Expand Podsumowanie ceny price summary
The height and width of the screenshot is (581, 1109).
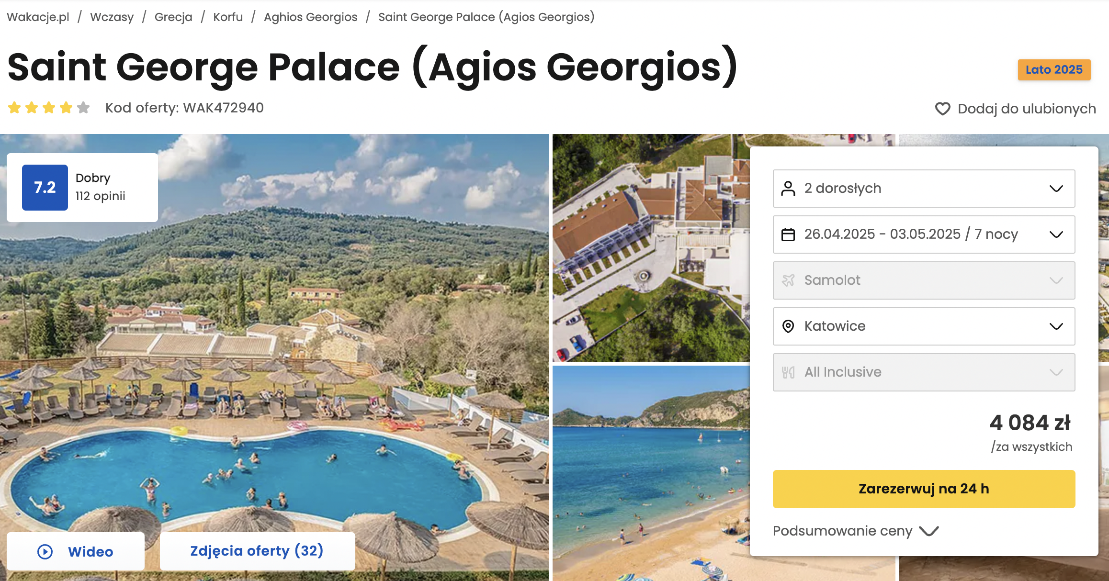click(x=856, y=531)
